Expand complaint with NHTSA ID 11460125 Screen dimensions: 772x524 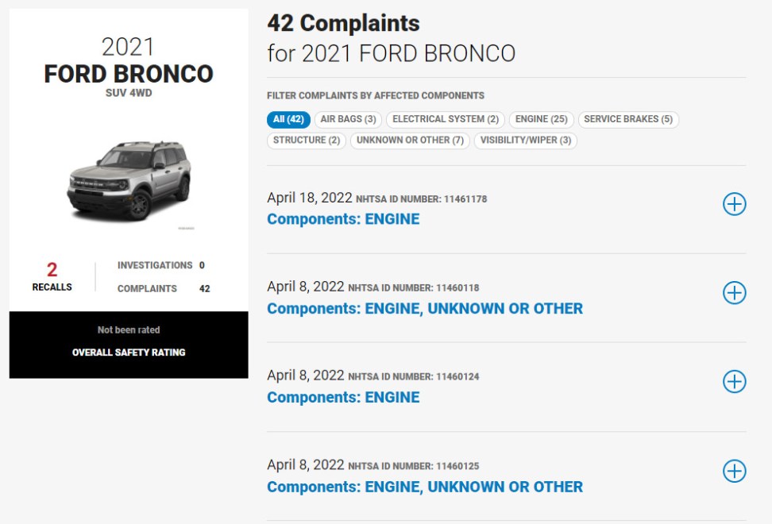pyautogui.click(x=734, y=471)
